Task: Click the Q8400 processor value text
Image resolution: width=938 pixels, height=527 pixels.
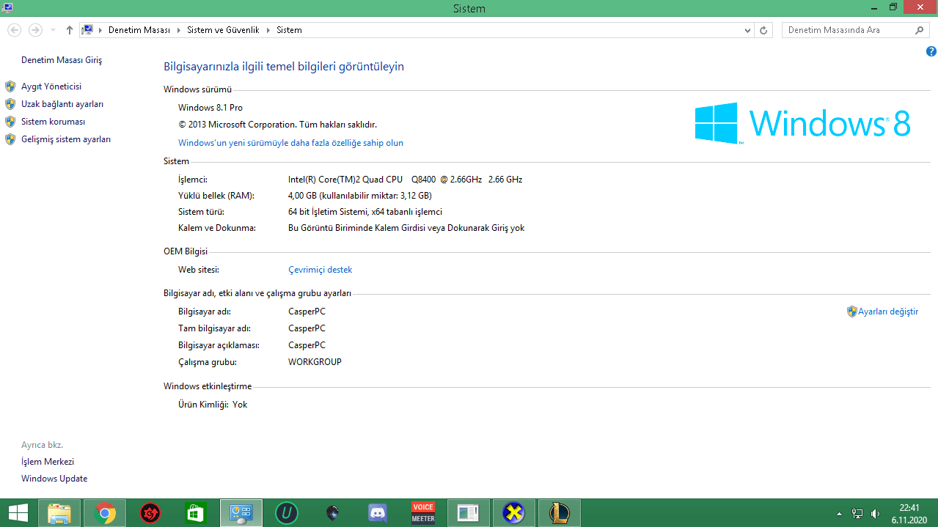Action: pyautogui.click(x=406, y=180)
